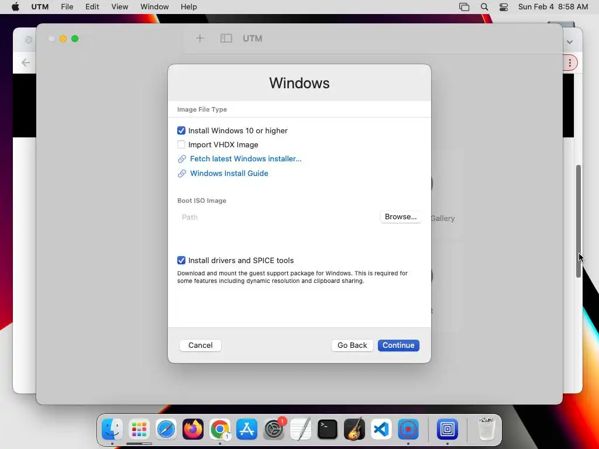Open the View menu
Image resolution: width=599 pixels, height=449 pixels.
(119, 7)
